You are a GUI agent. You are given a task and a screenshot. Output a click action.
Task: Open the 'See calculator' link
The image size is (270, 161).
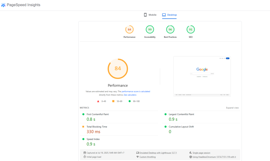(x=130, y=95)
